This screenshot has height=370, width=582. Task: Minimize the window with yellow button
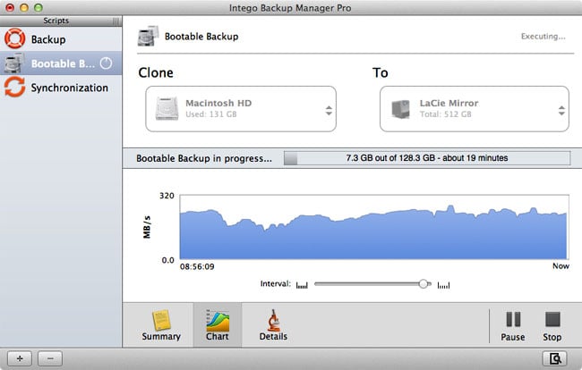pyautogui.click(x=24, y=7)
